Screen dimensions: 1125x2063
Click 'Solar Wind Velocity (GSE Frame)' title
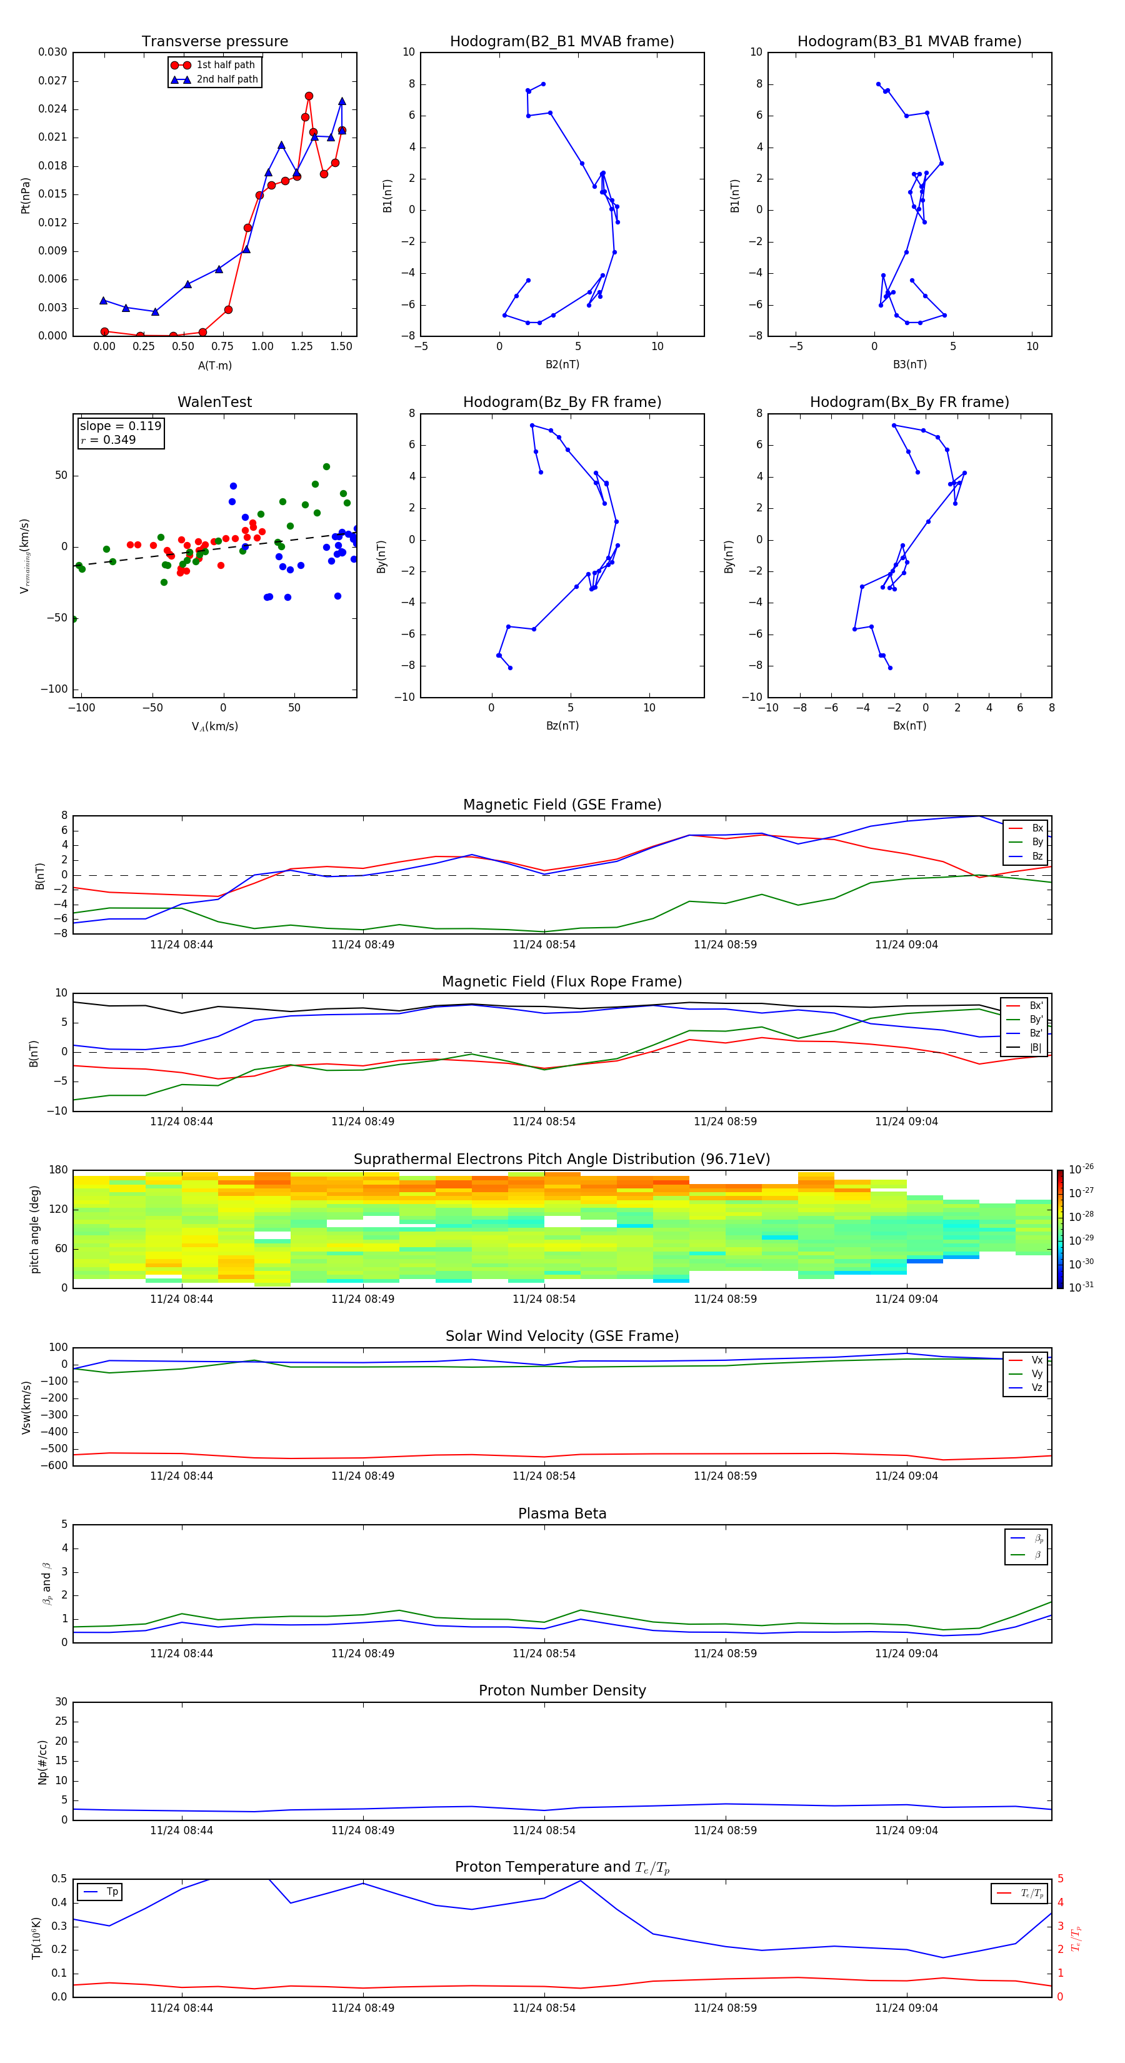click(x=562, y=1336)
